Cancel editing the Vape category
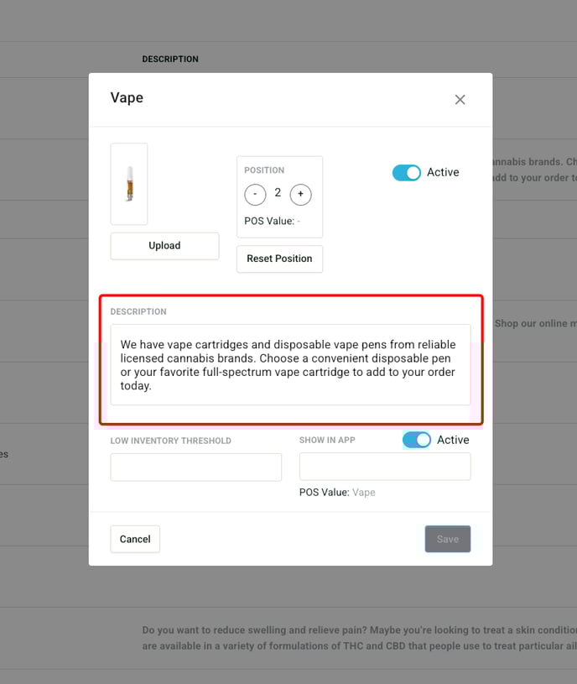The width and height of the screenshot is (577, 684). (135, 540)
